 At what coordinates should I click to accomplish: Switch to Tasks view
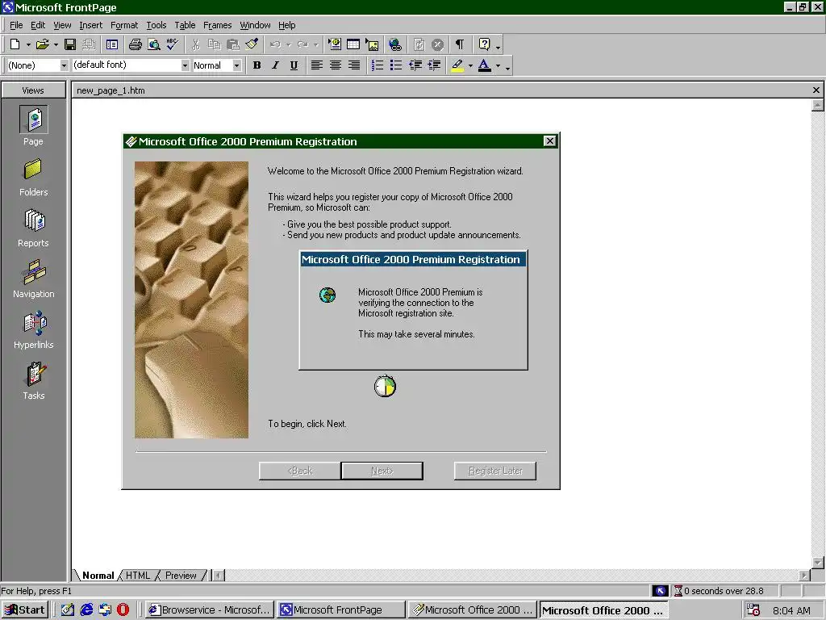(x=33, y=381)
